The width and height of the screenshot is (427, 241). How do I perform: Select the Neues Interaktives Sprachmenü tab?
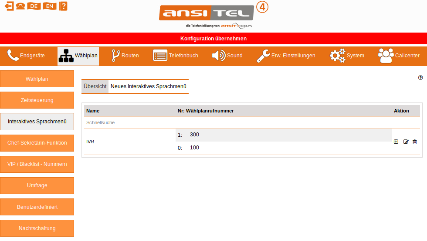(149, 86)
